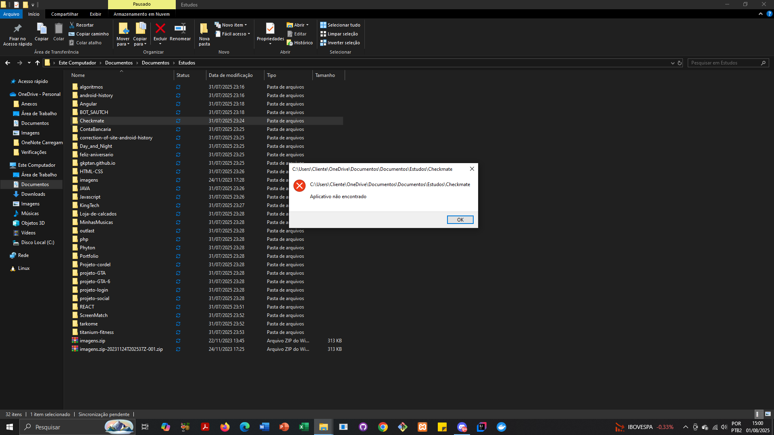
Task: Select the imagens.zip file
Action: tap(207, 341)
